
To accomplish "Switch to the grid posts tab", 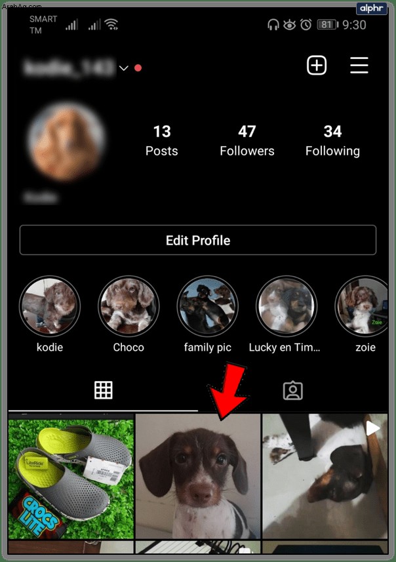I will point(103,390).
